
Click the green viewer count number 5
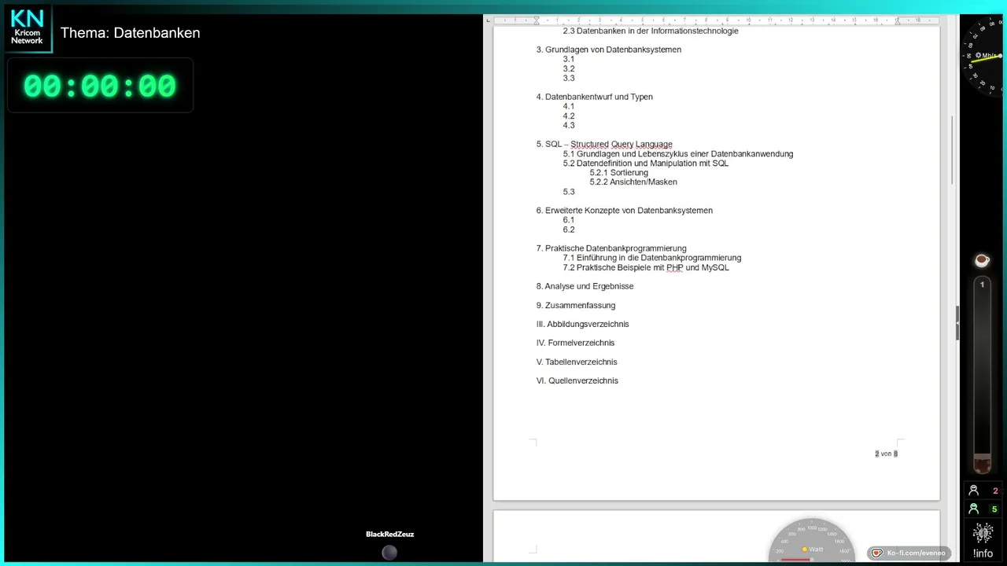tap(994, 509)
